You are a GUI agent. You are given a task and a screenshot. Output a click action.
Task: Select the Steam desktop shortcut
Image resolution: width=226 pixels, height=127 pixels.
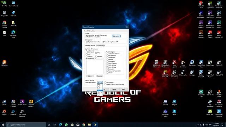click(x=4, y=103)
